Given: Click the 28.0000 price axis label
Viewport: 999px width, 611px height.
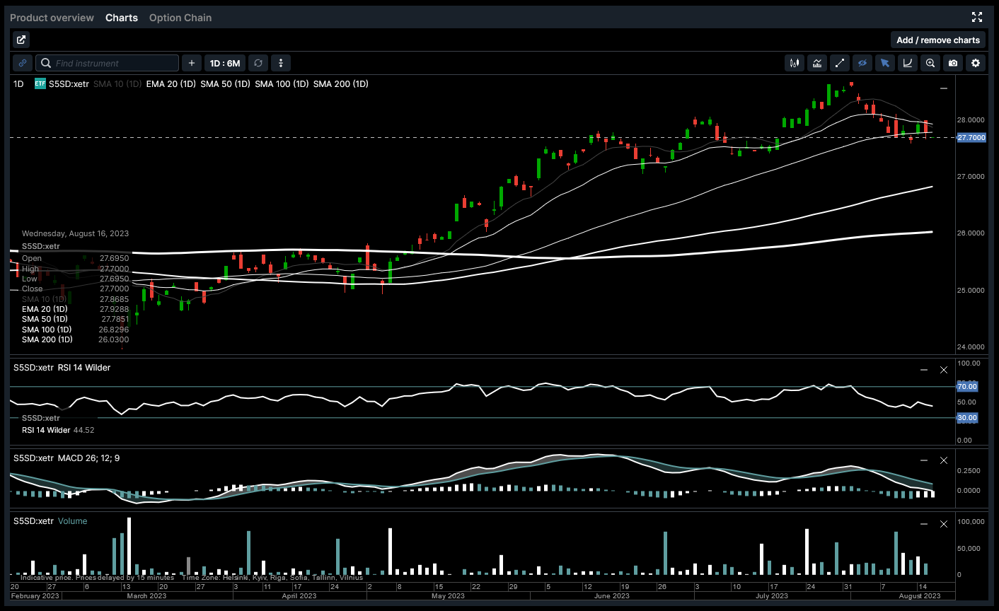Looking at the screenshot, I should [971, 120].
